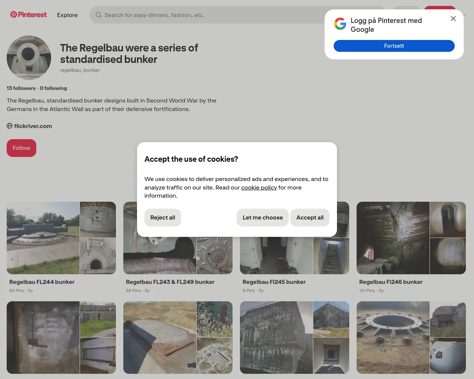Reject all cookies

163,218
